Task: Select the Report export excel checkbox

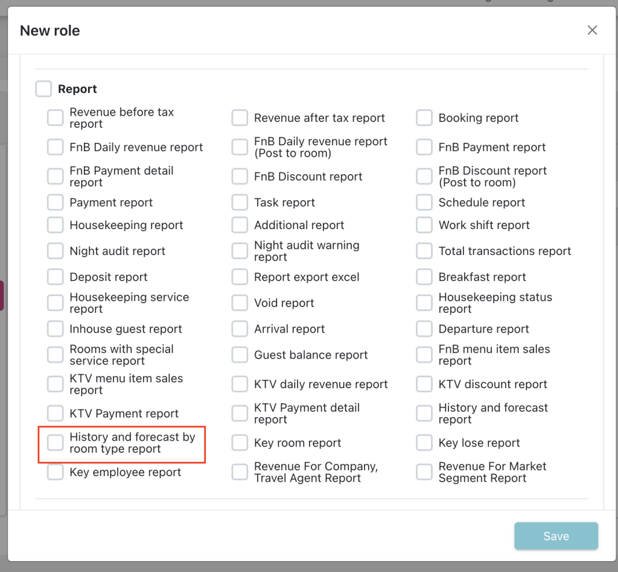Action: point(240,277)
